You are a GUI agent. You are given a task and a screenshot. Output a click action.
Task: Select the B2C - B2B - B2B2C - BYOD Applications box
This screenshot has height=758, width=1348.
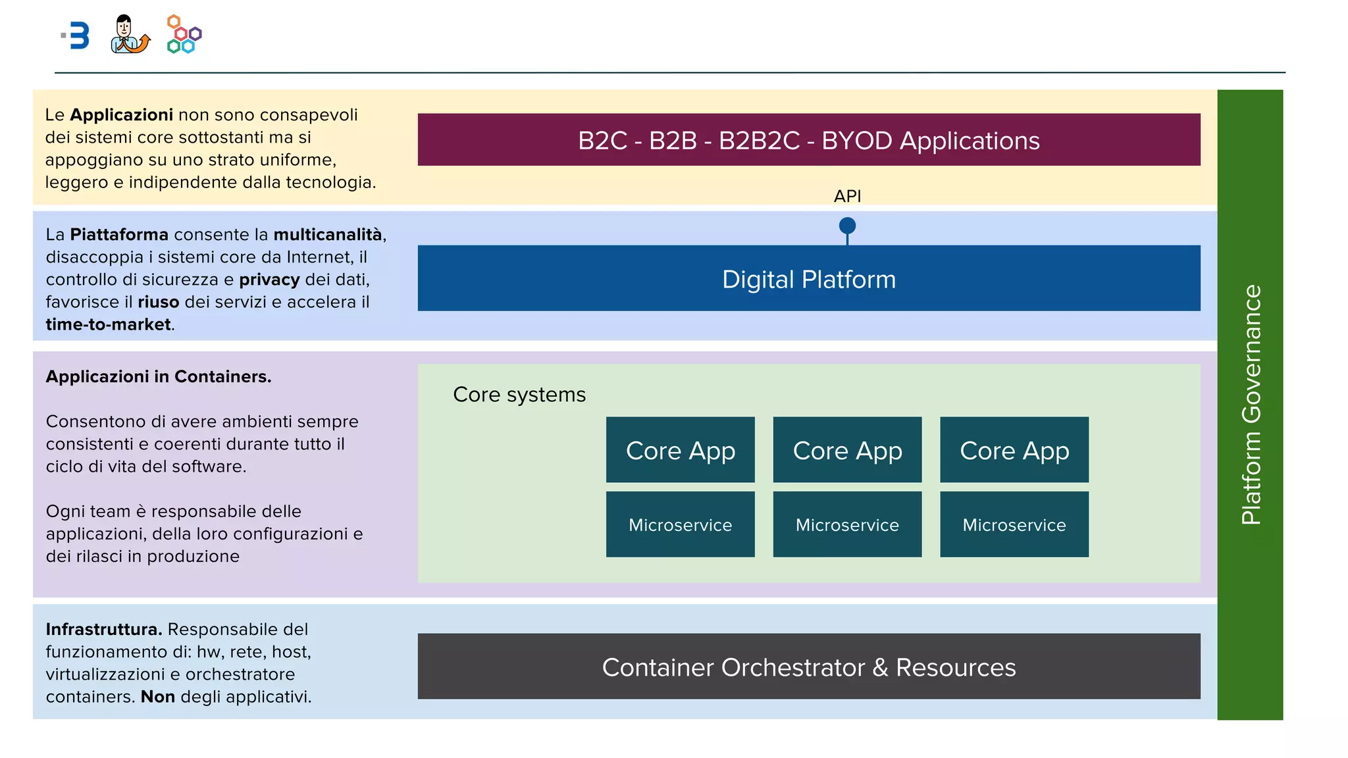[x=808, y=139]
